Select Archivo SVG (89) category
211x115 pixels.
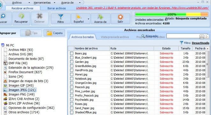coord(21,54)
